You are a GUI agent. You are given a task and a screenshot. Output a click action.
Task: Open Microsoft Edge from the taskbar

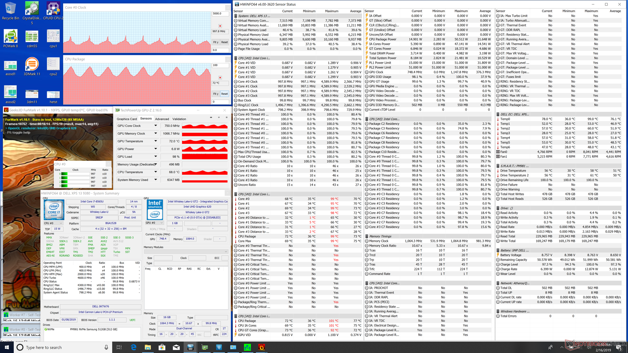point(133,347)
